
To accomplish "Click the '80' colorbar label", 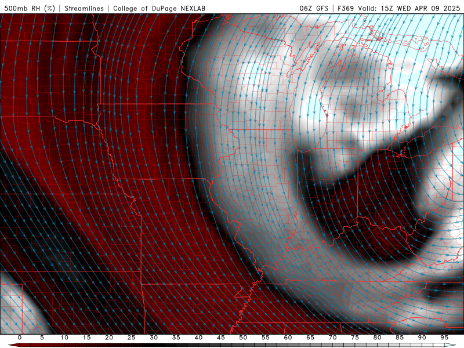I will [377, 338].
